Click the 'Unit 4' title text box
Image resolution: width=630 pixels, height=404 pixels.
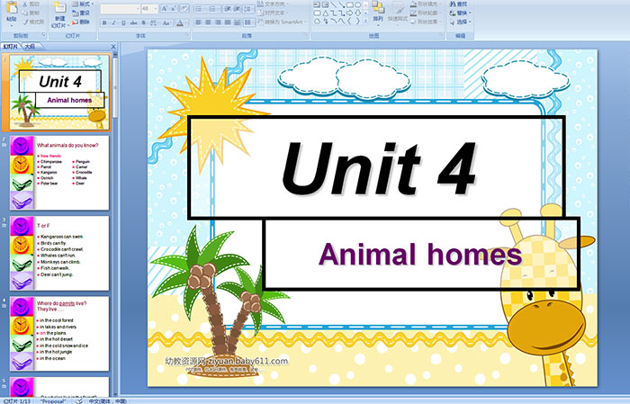[x=376, y=167]
